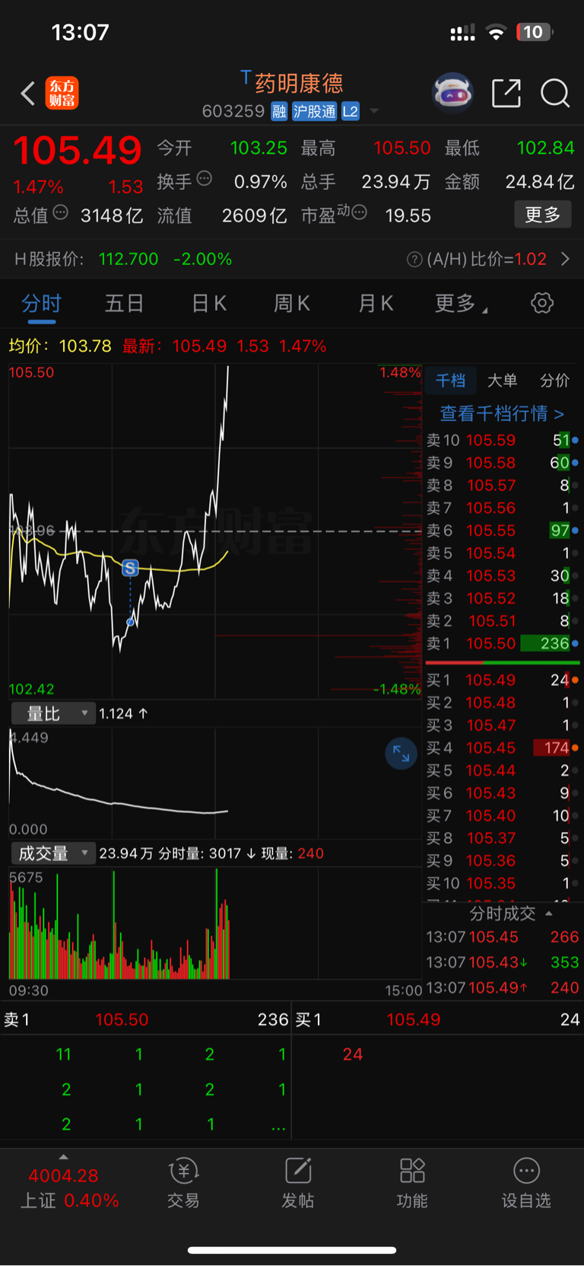Image resolution: width=584 pixels, height=1266 pixels.
Task: Expand the 分时成交 panel arrow
Action: point(549,913)
